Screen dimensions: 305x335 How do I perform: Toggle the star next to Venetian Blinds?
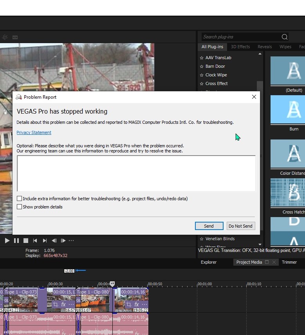pyautogui.click(x=202, y=239)
